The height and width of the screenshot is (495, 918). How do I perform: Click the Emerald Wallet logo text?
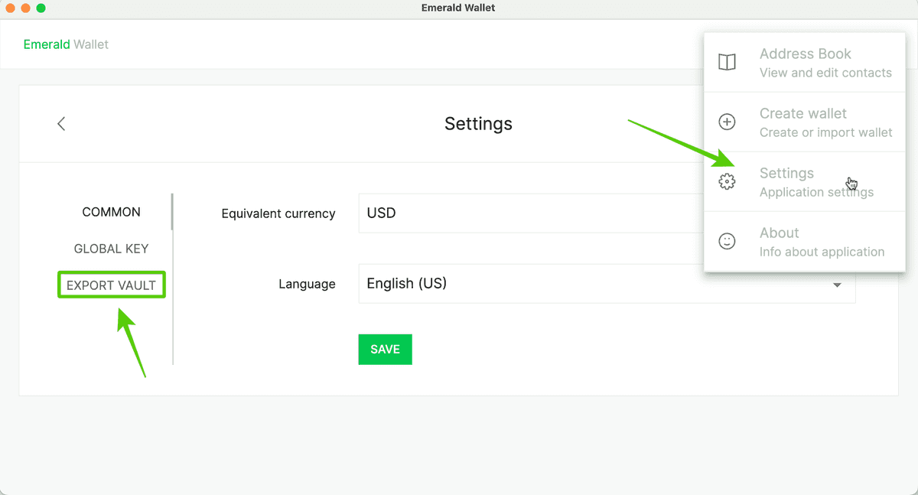pyautogui.click(x=66, y=44)
